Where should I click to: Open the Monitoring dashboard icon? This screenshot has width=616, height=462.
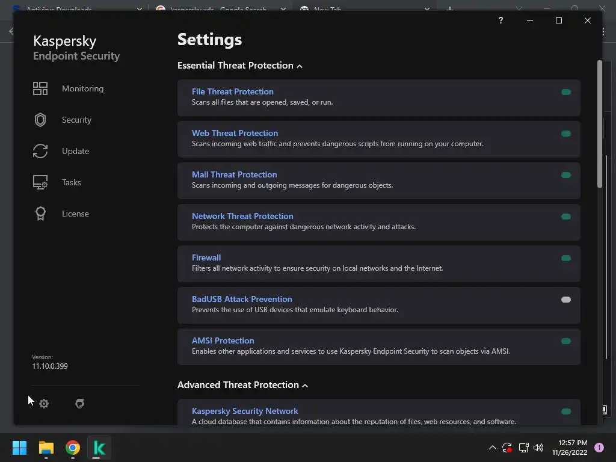pos(40,88)
